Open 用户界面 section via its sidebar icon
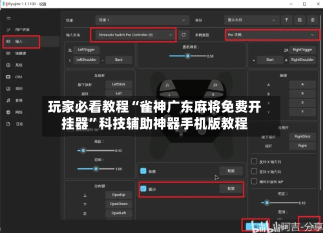The image size is (323, 233). pos(8,30)
